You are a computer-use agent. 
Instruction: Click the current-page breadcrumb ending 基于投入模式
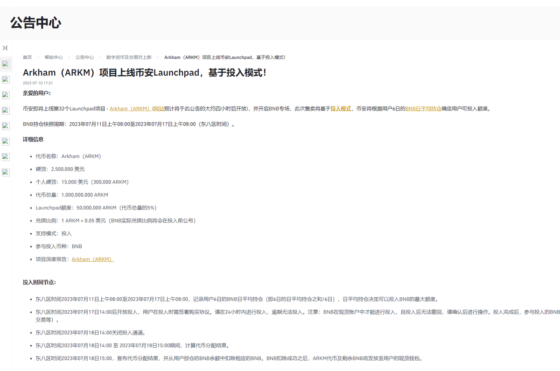pyautogui.click(x=225, y=57)
